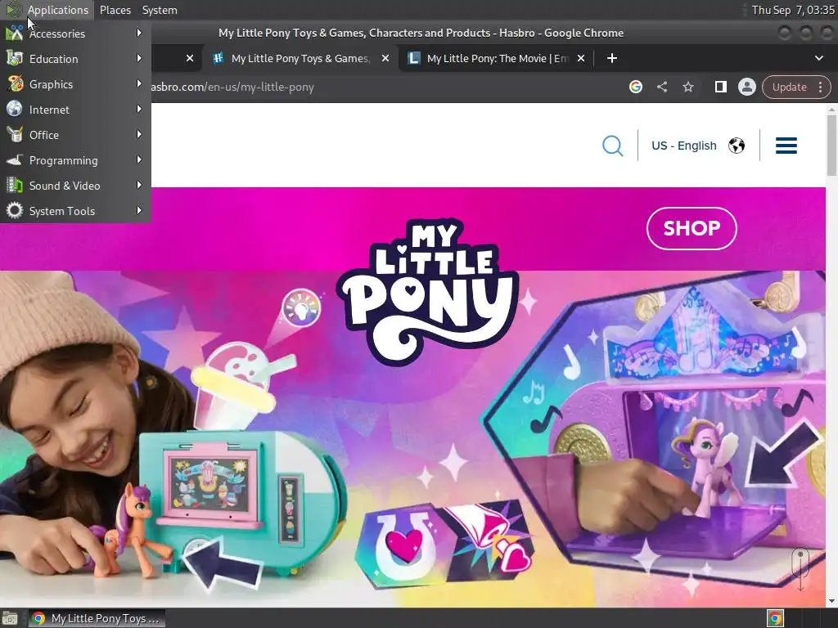The height and width of the screenshot is (628, 838).
Task: Share this page using share icon
Action: tap(661, 87)
